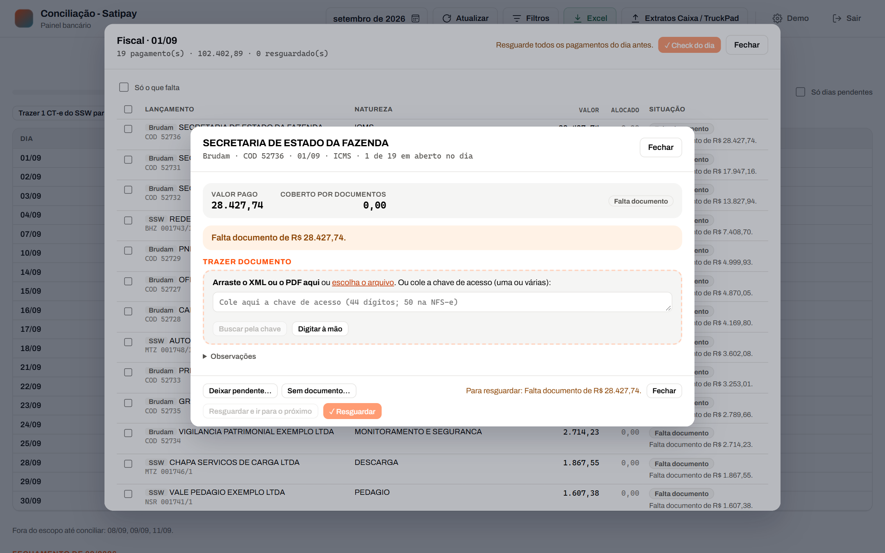Click the Satipay app logo icon
The image size is (885, 553).
click(x=24, y=18)
